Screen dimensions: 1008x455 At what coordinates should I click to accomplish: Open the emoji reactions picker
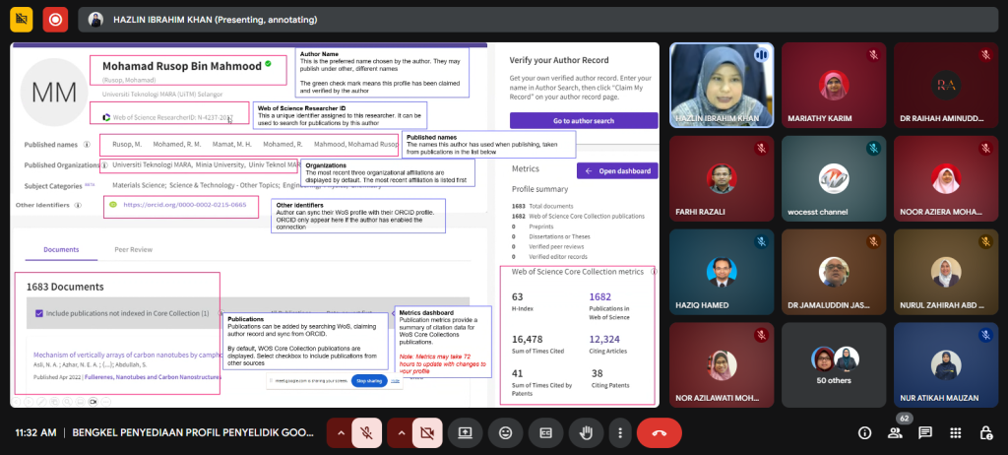505,432
